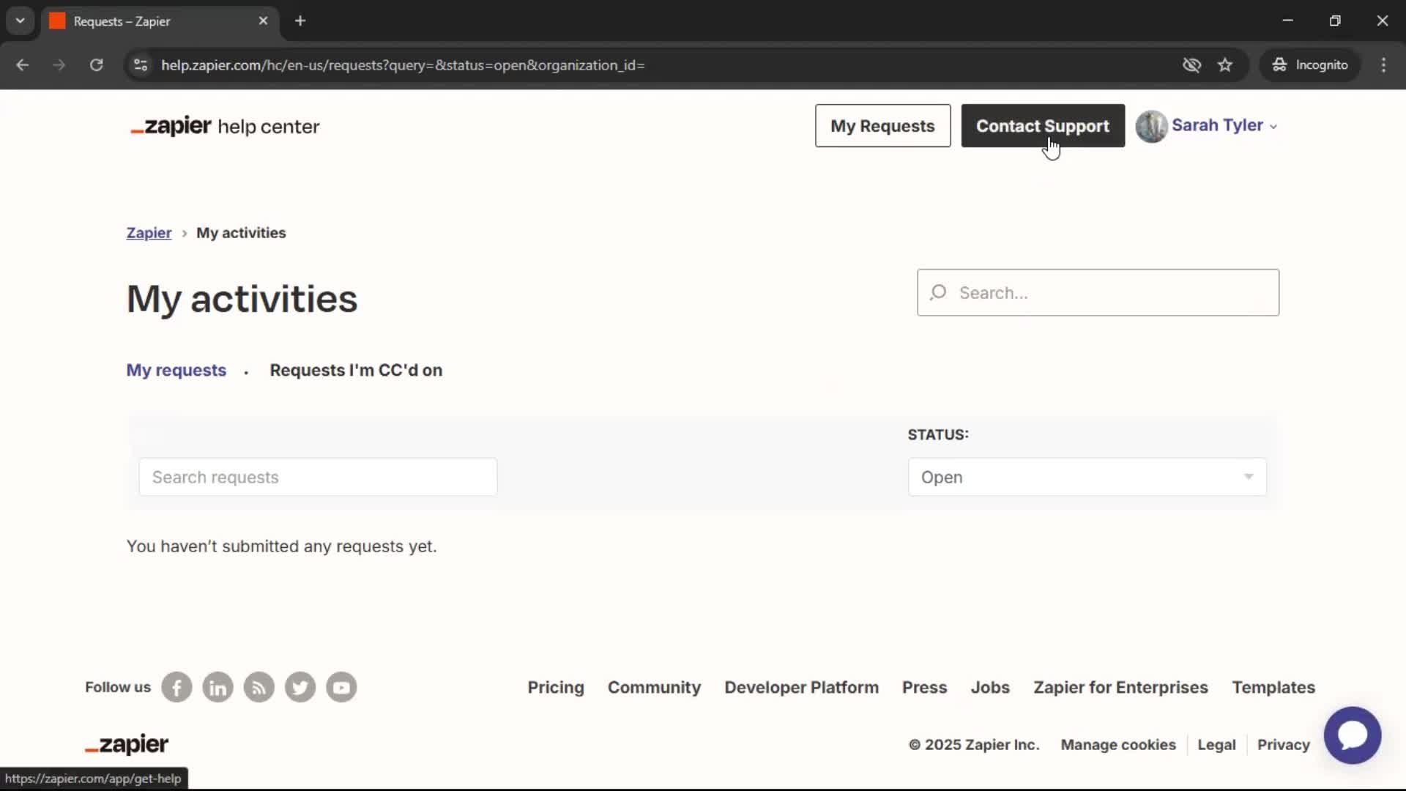Expand the Sarah Tyler user menu
The height and width of the screenshot is (791, 1406).
pyautogui.click(x=1224, y=126)
